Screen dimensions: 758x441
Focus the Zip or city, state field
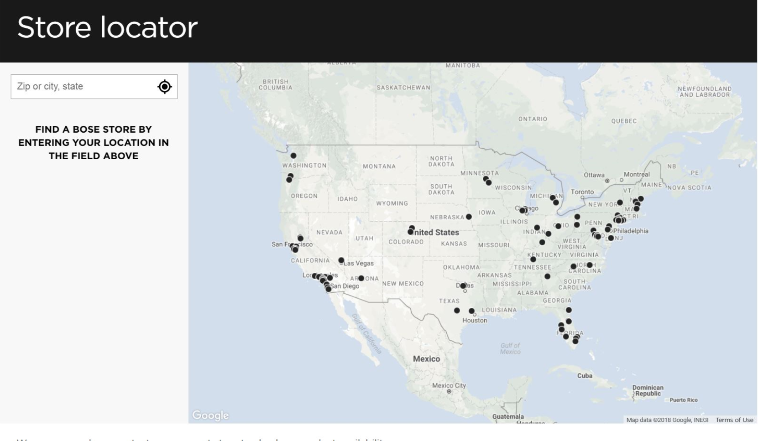point(82,87)
